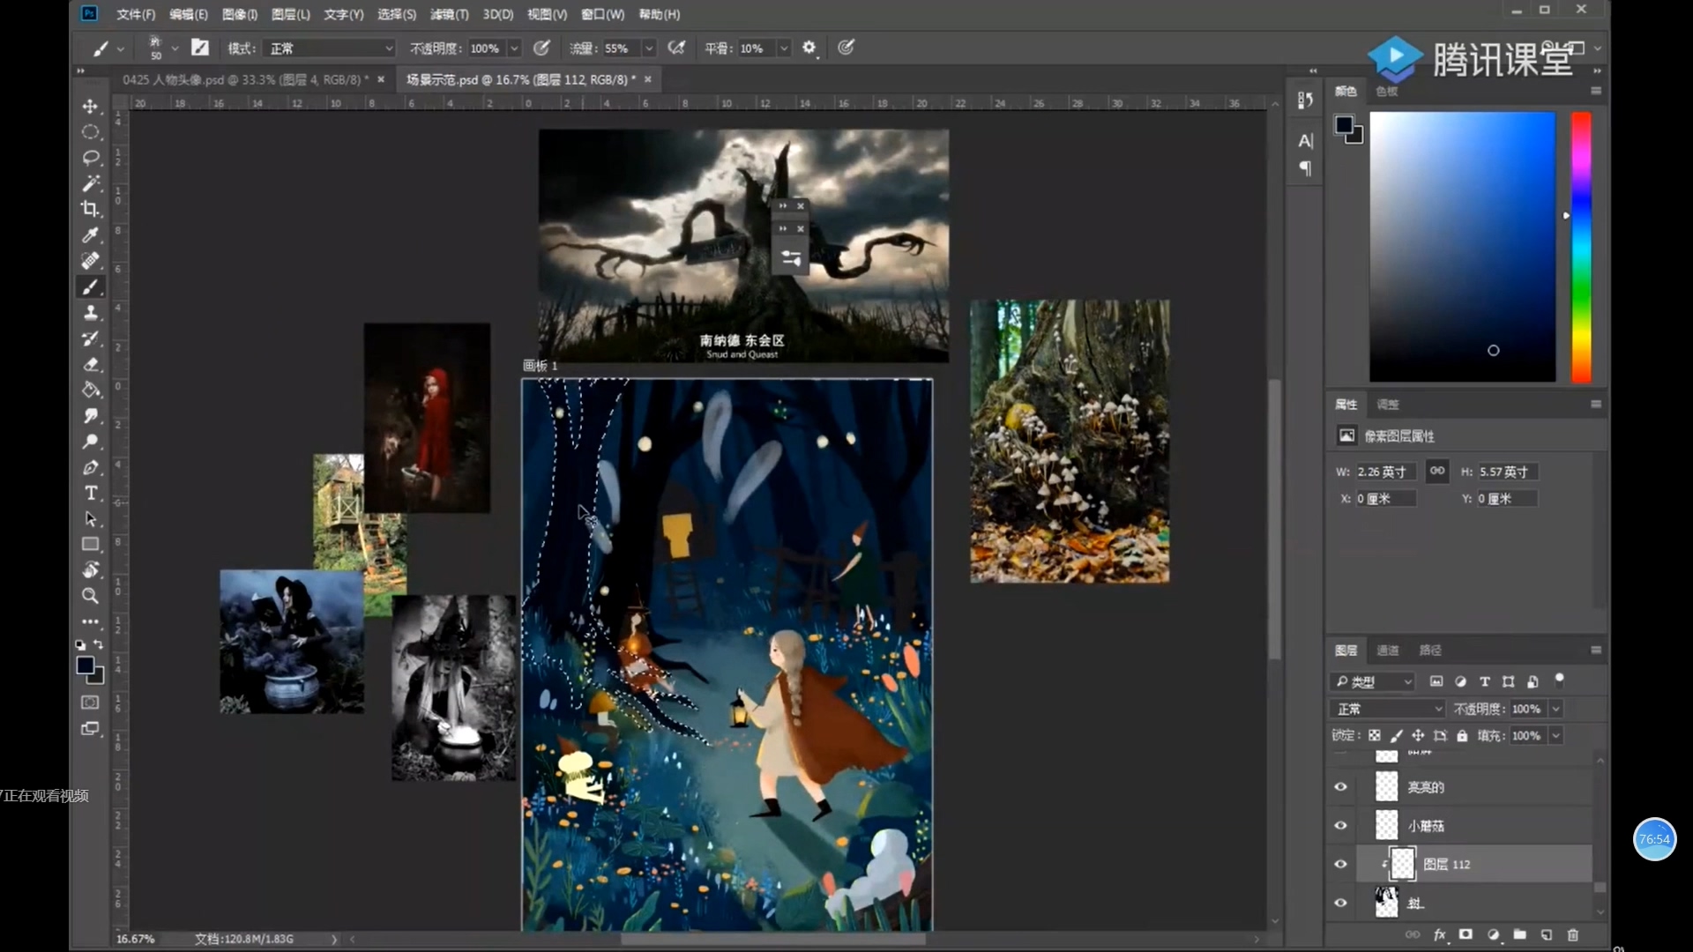The image size is (1693, 952).
Task: Enable airbrush-style build-up
Action: tap(676, 48)
